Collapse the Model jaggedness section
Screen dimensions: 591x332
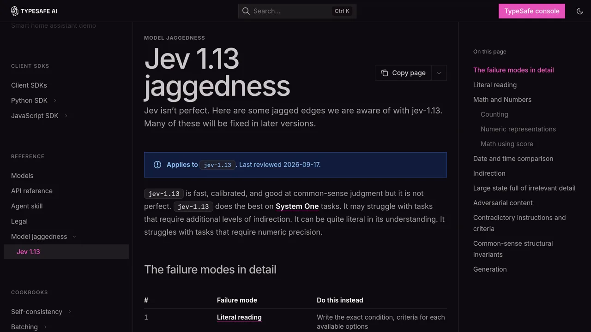(74, 237)
